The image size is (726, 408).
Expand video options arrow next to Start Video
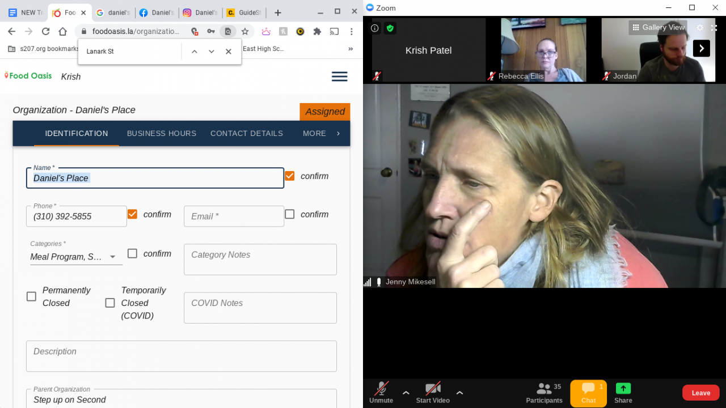point(459,392)
